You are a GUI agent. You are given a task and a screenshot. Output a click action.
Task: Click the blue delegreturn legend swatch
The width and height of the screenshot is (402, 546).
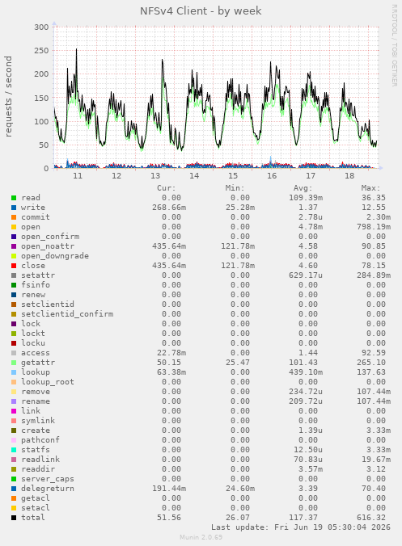(x=14, y=489)
